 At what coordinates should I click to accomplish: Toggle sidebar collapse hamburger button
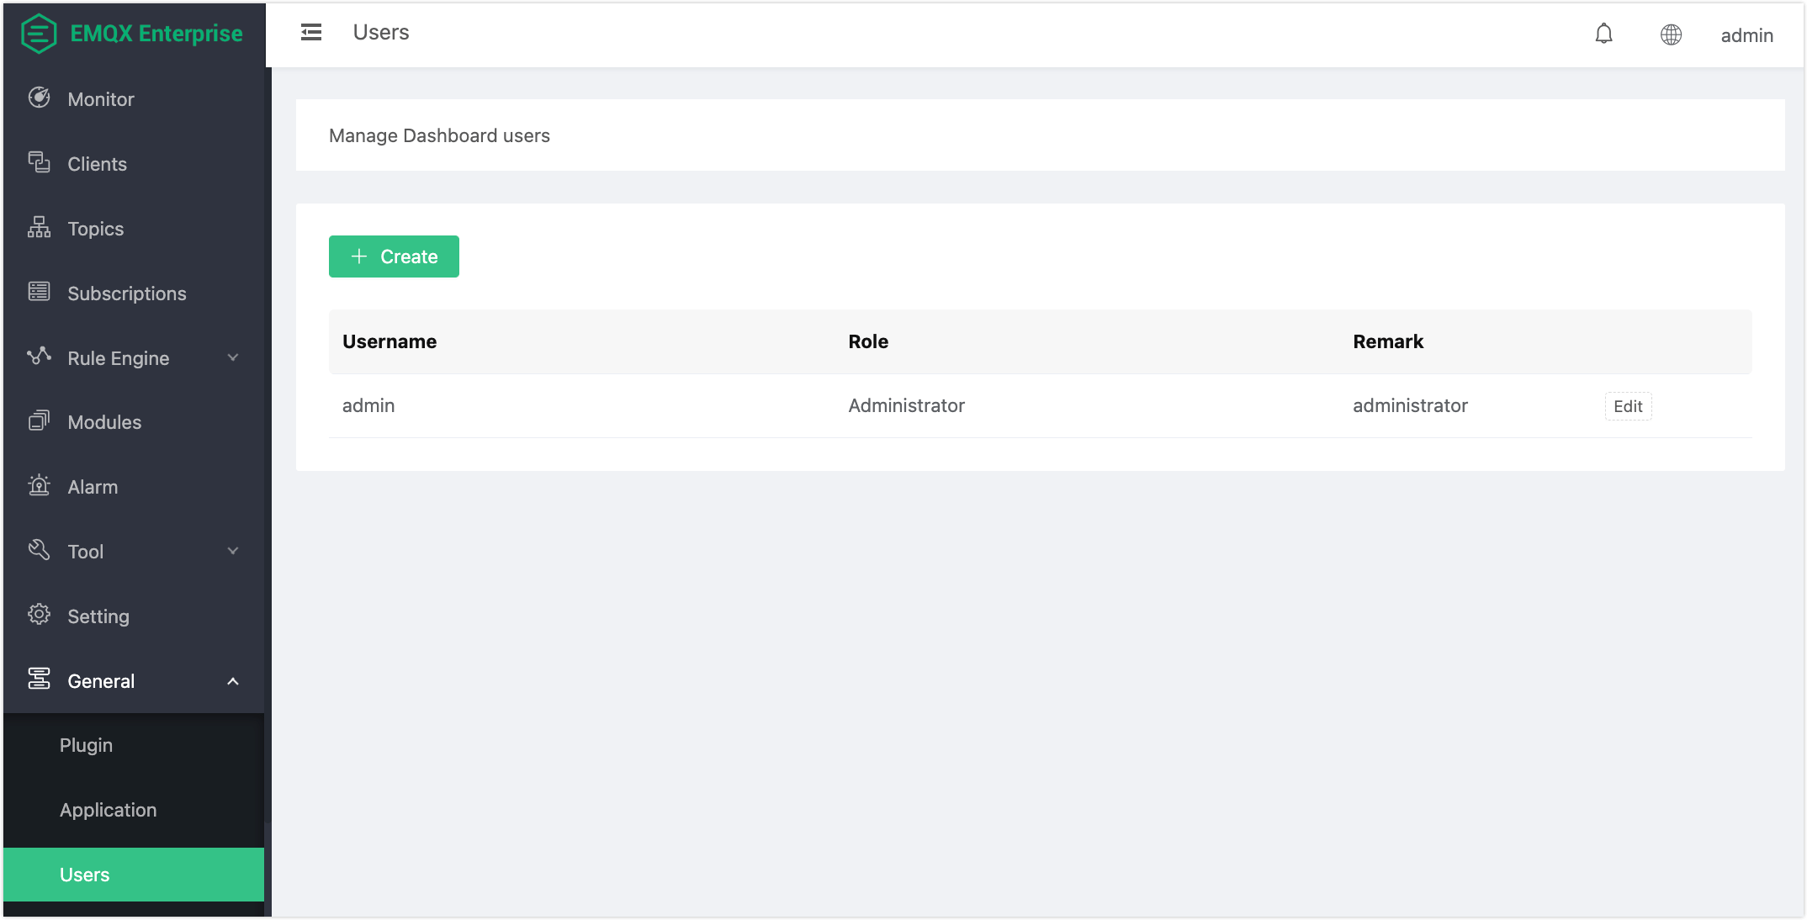pyautogui.click(x=311, y=33)
